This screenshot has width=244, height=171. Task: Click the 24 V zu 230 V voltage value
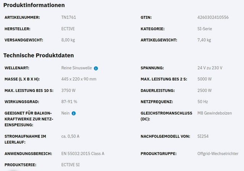pyautogui.click(x=210, y=68)
